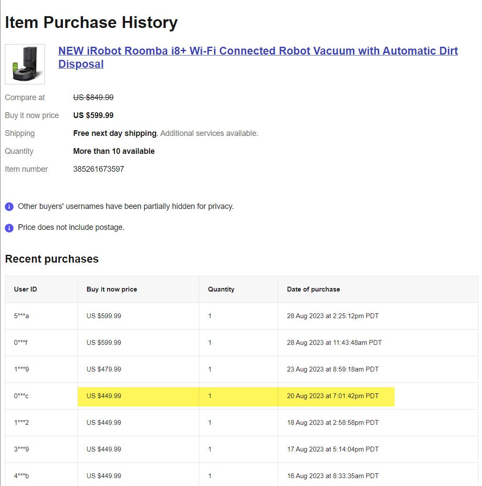Select buyer 0***f in the purchases table
The image size is (482, 486).
click(21, 343)
